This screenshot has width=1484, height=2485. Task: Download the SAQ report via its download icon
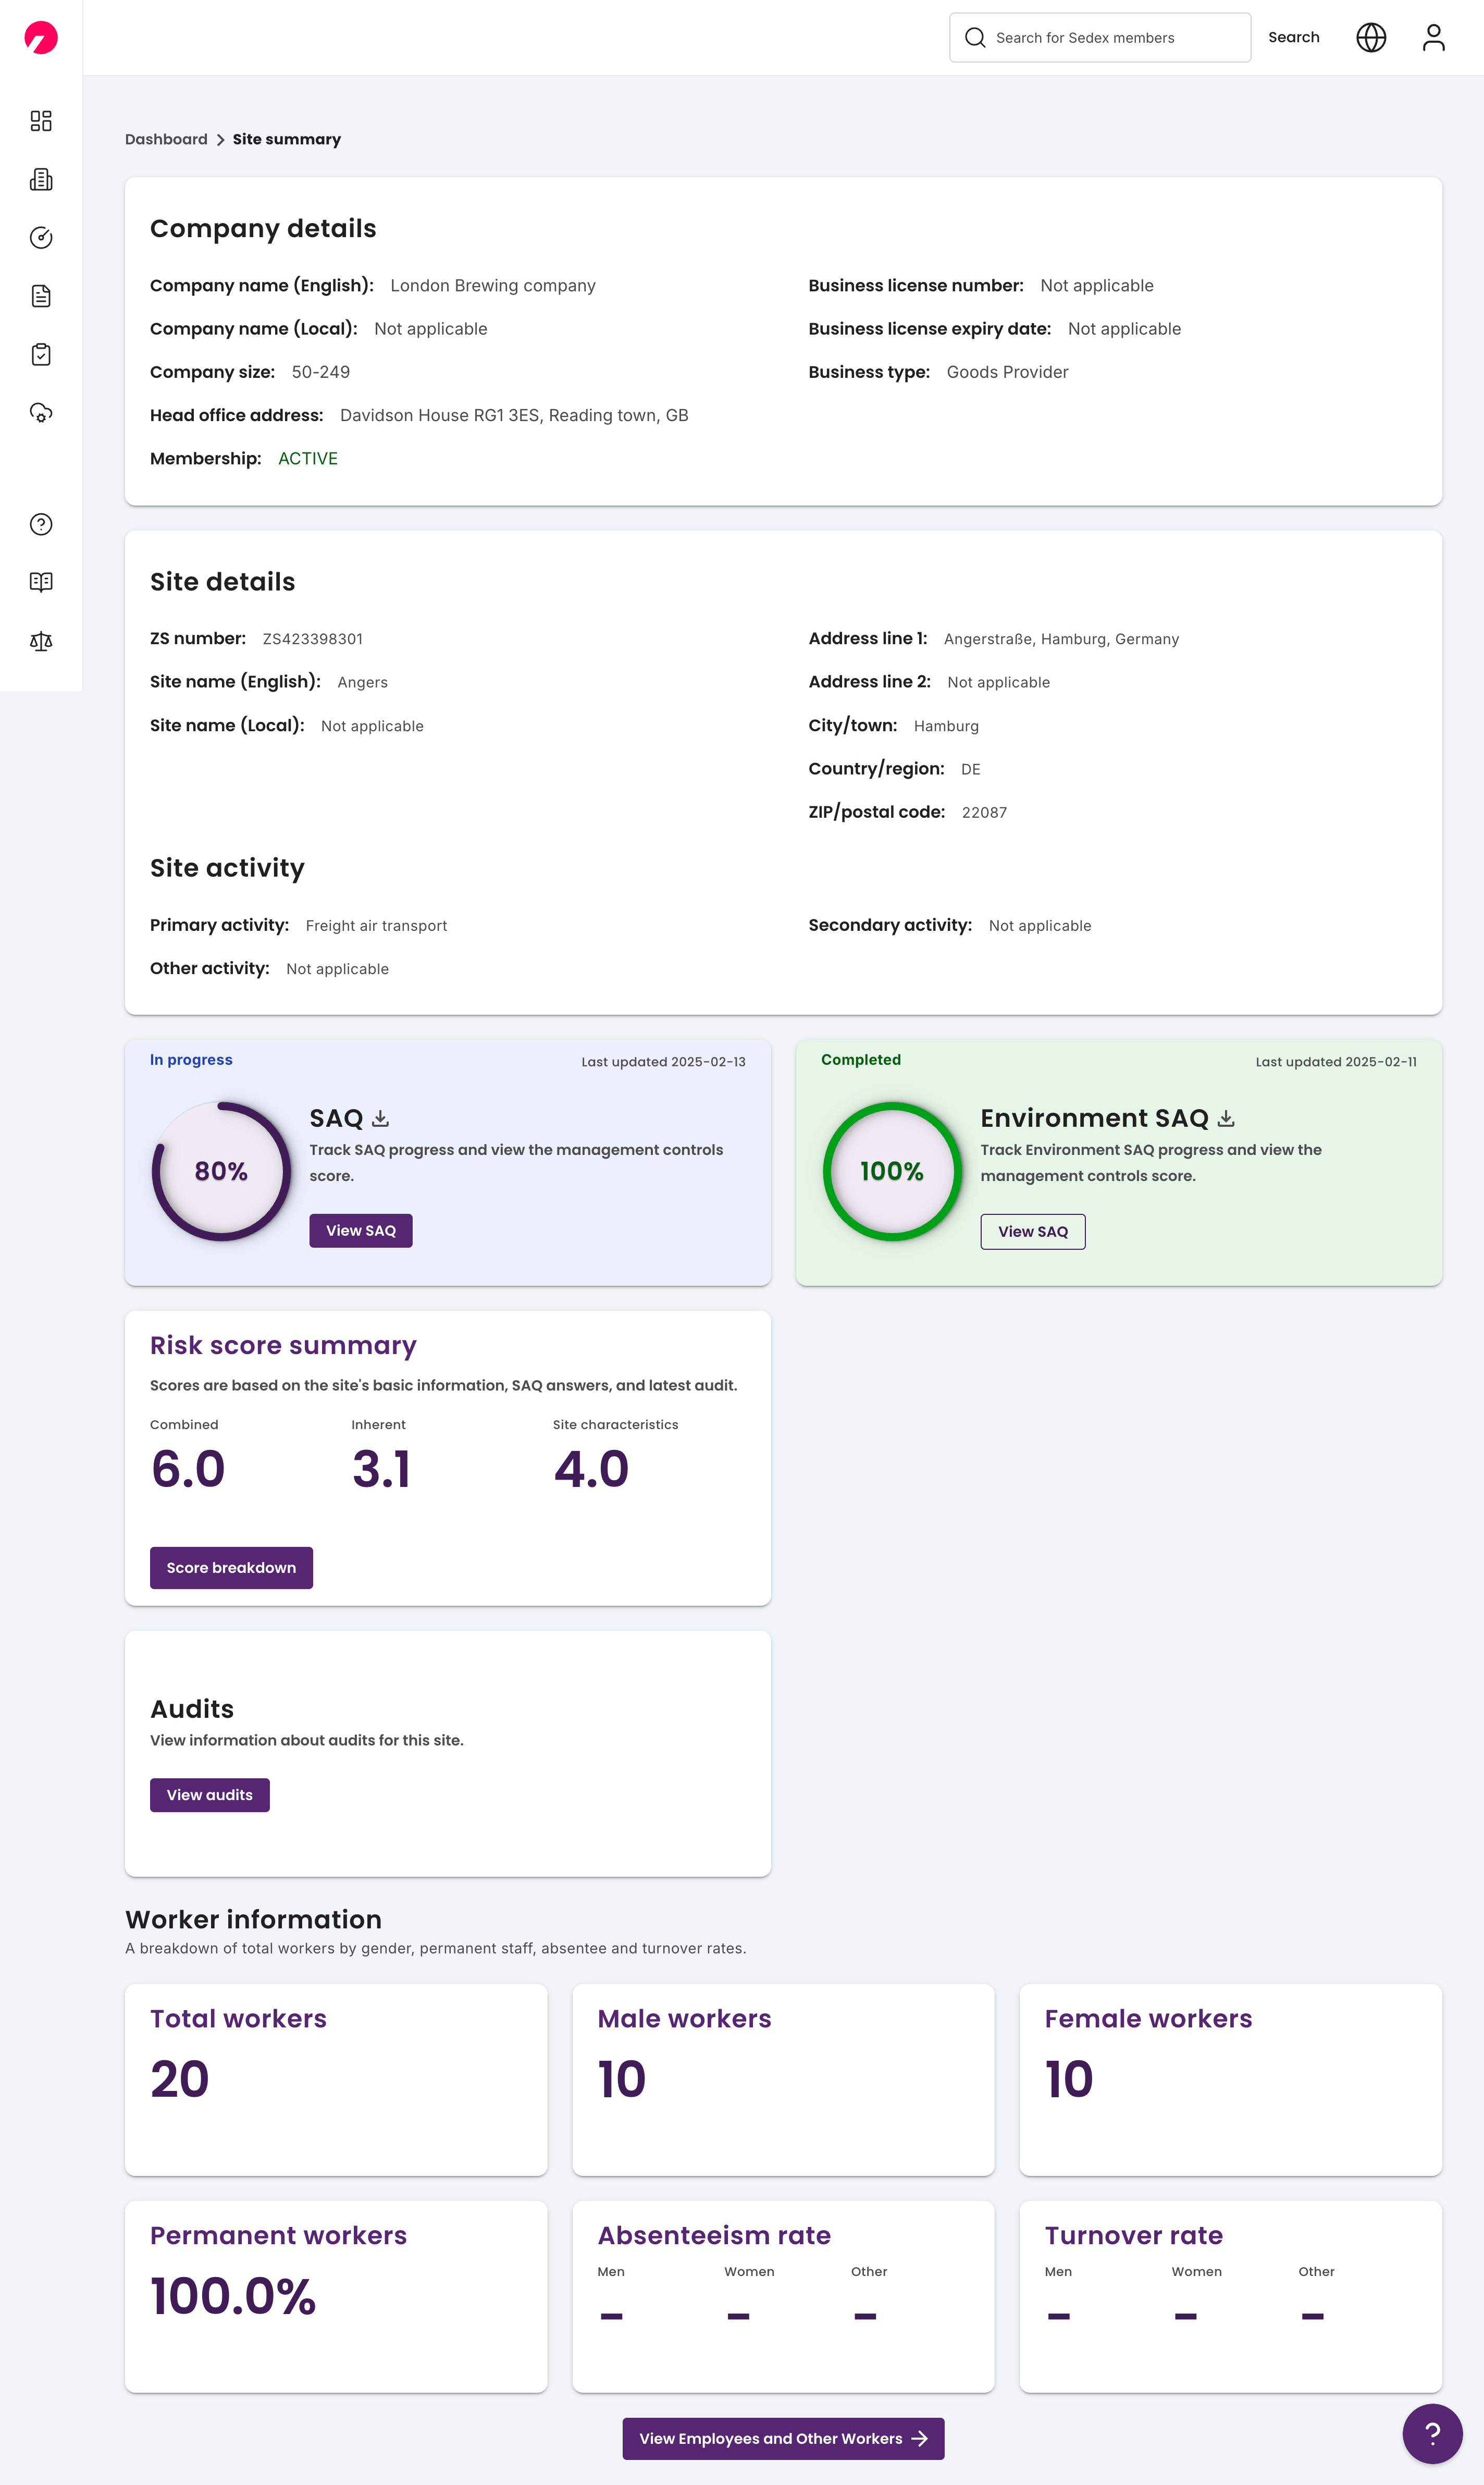pyautogui.click(x=381, y=1117)
